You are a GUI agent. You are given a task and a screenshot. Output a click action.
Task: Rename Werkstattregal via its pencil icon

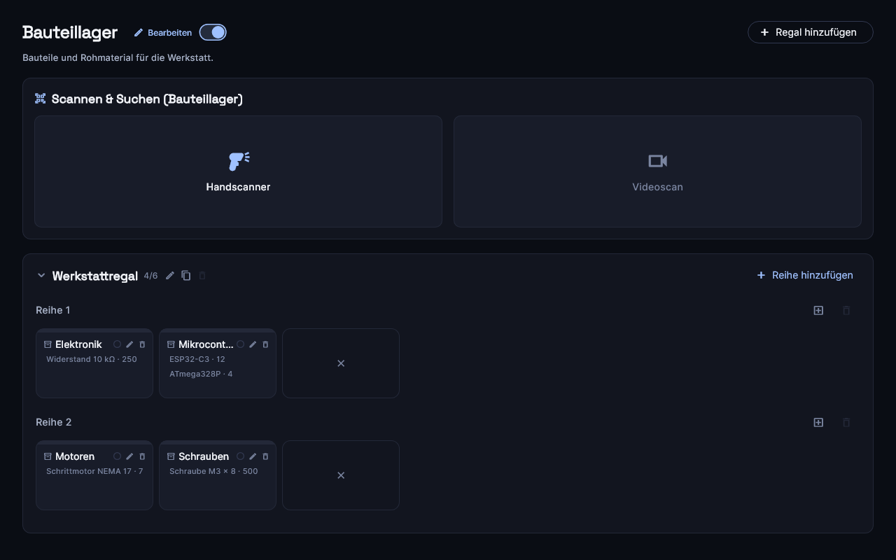[170, 276]
